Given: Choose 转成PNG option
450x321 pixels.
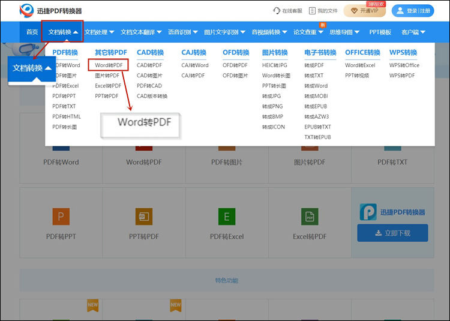Looking at the screenshot, I should point(272,106).
